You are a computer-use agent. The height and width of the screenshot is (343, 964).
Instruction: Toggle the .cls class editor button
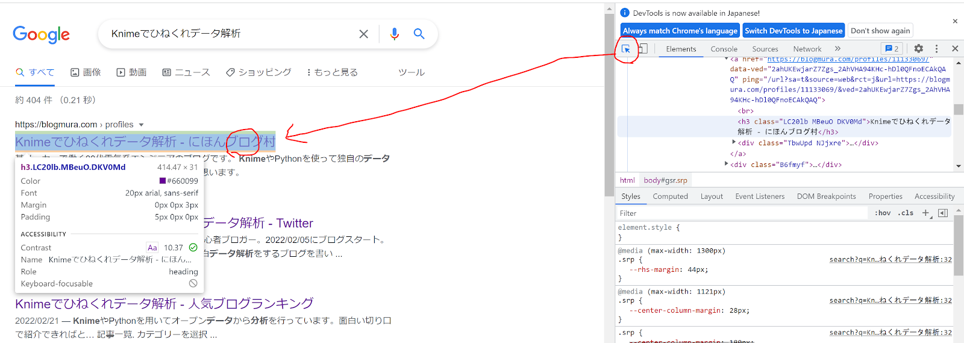906,213
